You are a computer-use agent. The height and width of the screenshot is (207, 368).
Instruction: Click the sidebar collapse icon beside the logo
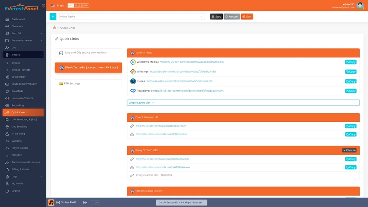point(43,6)
